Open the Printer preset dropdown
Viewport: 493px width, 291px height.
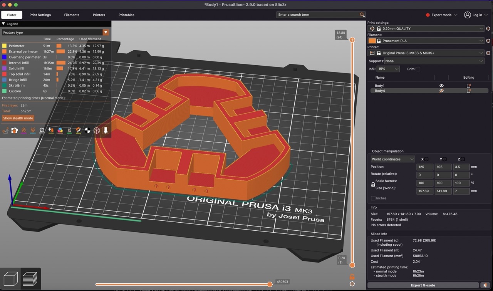[426, 53]
